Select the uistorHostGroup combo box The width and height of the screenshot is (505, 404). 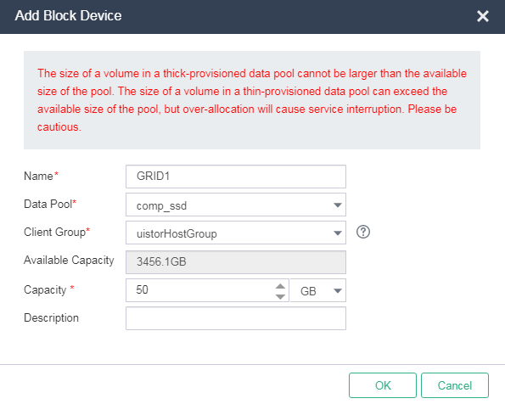(x=236, y=233)
